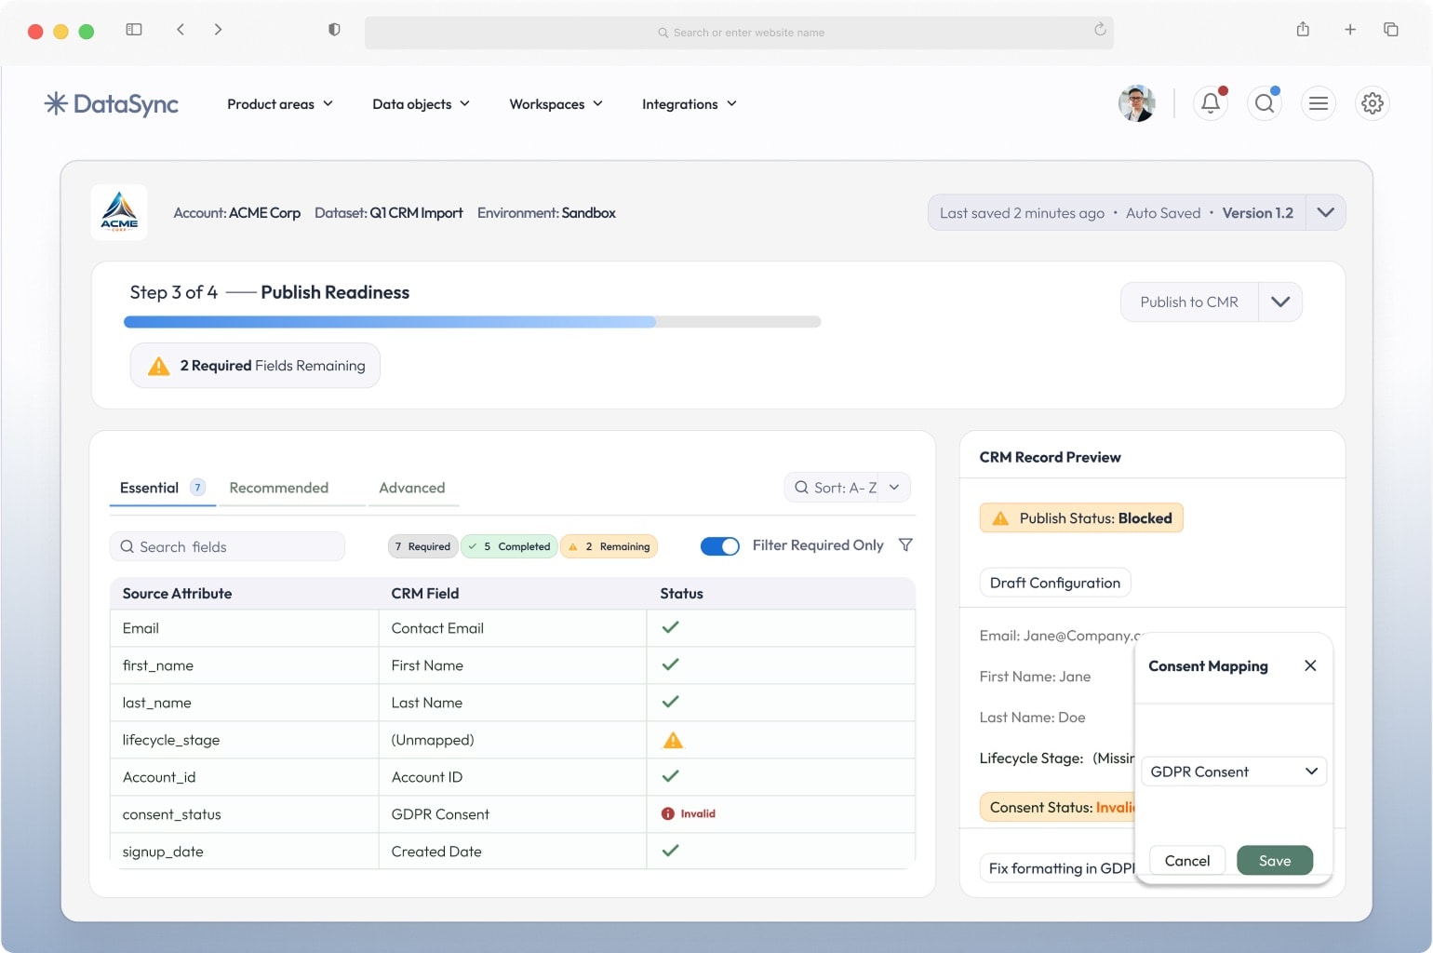Open the Sort: A-Z dropdown
The height and width of the screenshot is (953, 1433).
click(847, 488)
